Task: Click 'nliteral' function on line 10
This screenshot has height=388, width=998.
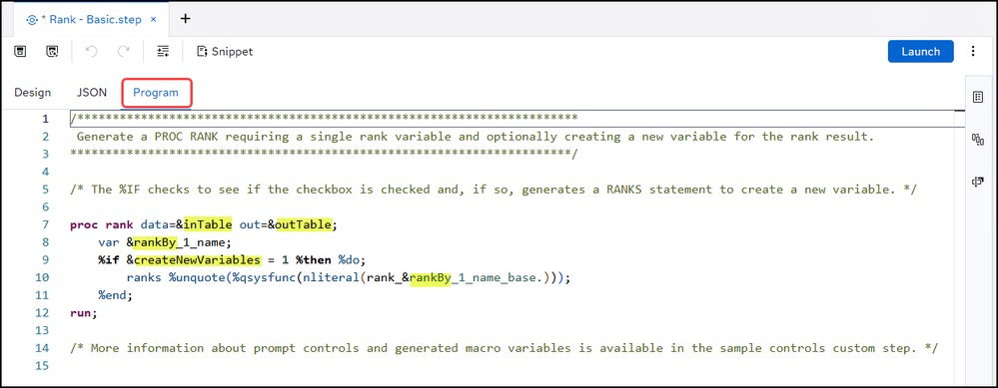Action: point(331,277)
